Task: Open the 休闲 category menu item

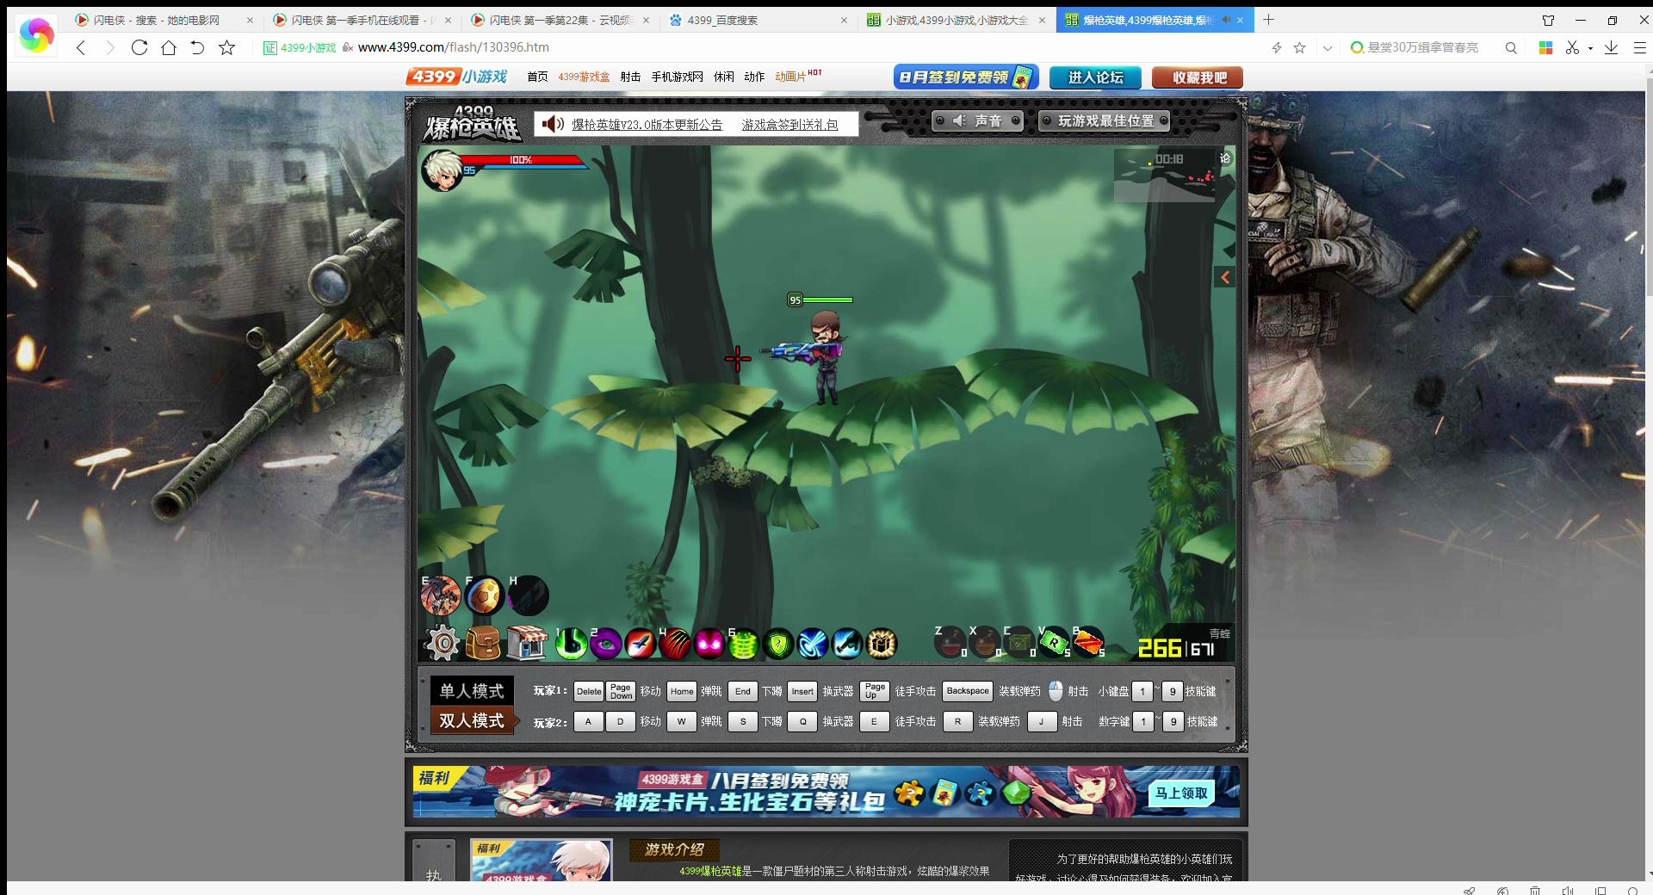Action: pyautogui.click(x=723, y=77)
